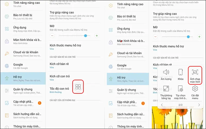Image resolution: width=206 pixels, height=129 pixels.
Task: Click the Ứng dụng four-circles icon in left screenshot
Action: coord(7,29)
